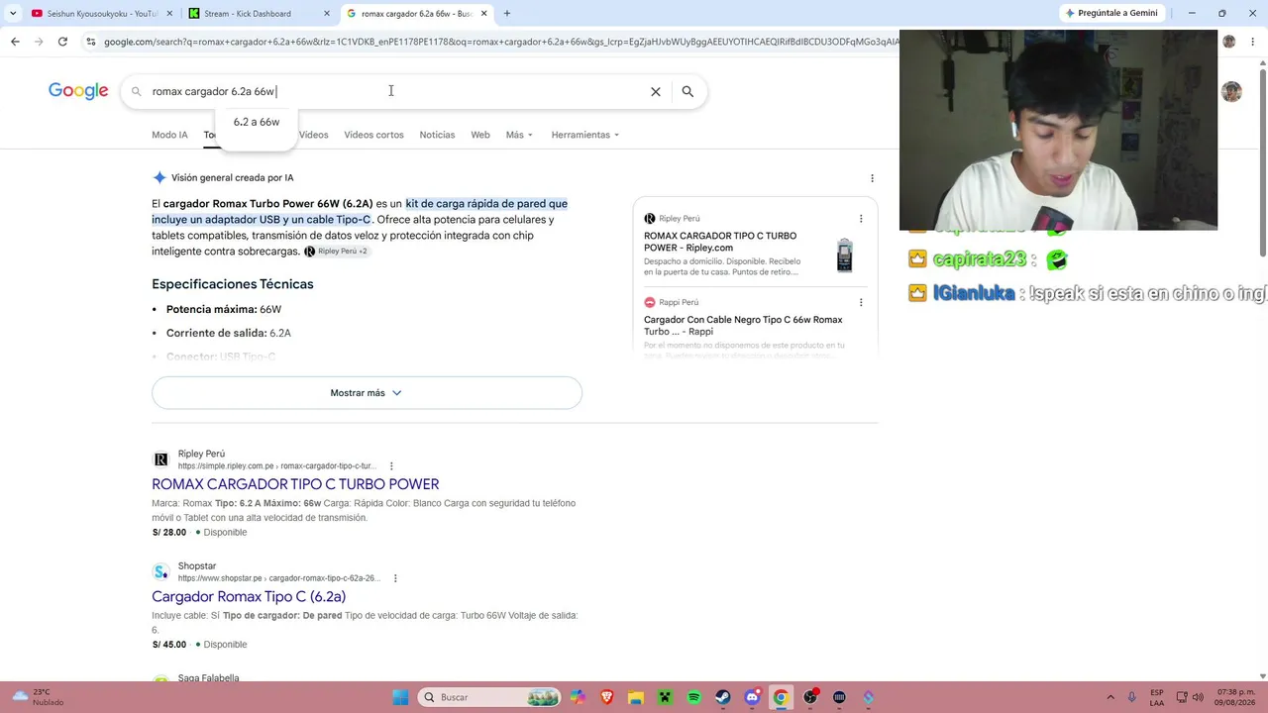Click Pregúntale a Gemini button
Viewport: 1268px width, 713px height.
[x=1110, y=13]
